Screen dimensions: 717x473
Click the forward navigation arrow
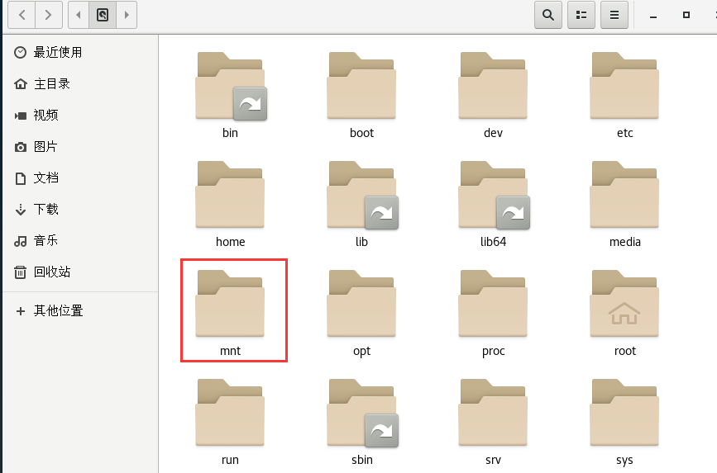50,14
